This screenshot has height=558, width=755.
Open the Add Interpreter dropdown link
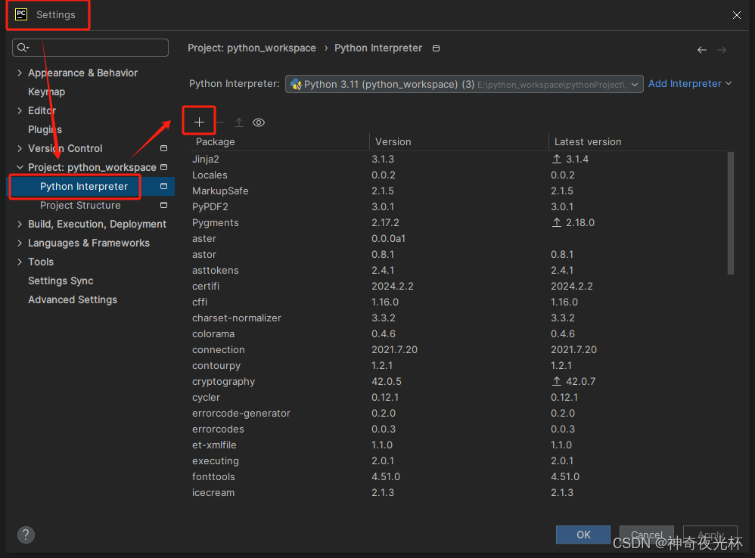[x=689, y=84]
